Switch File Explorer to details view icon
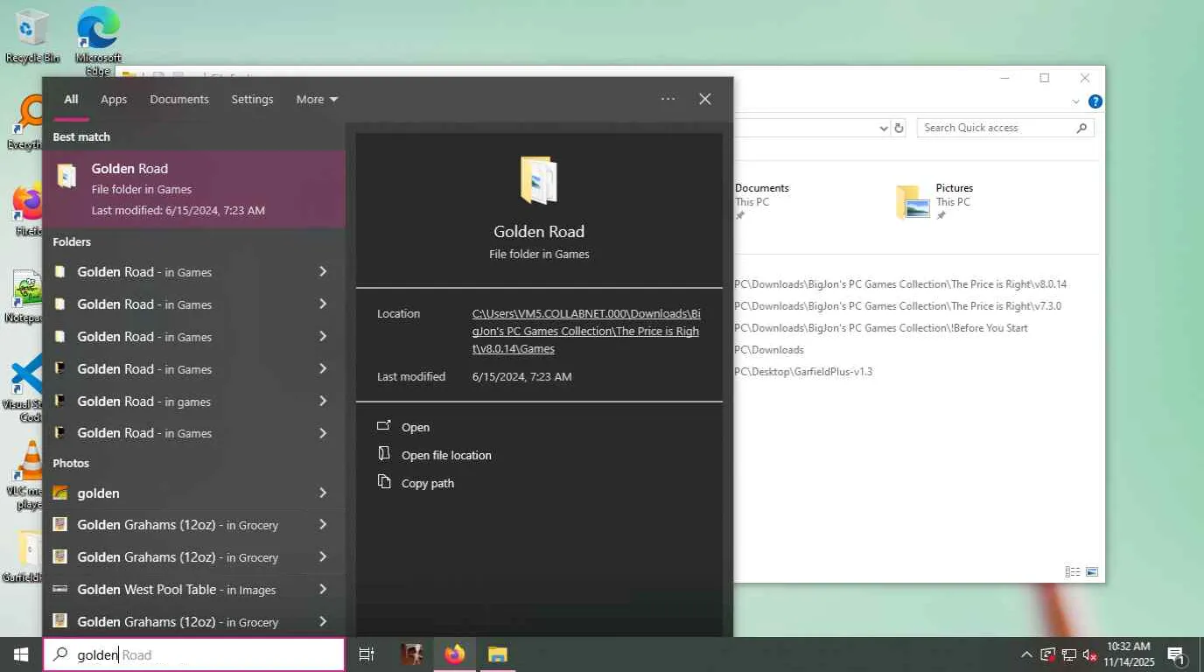 coord(1072,572)
